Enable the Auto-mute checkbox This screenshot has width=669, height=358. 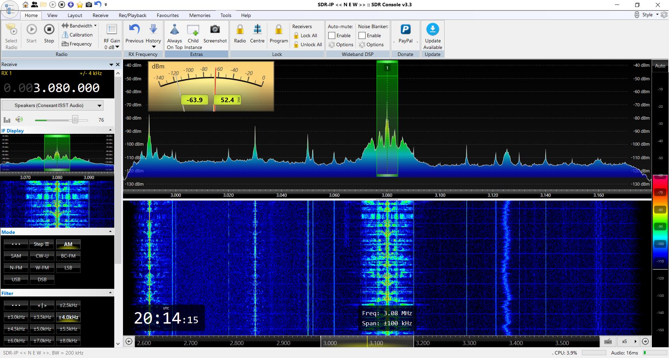(332, 35)
